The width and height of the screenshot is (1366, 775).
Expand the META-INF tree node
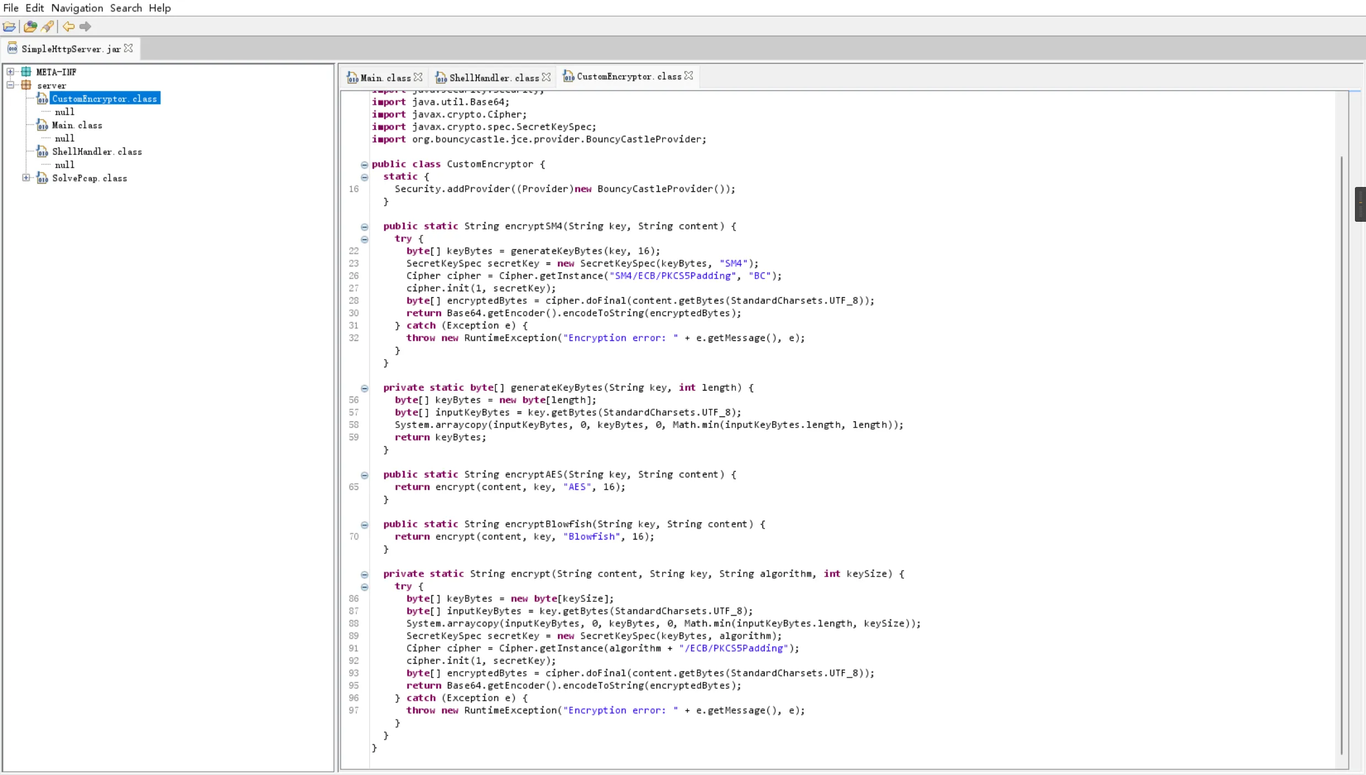point(10,72)
